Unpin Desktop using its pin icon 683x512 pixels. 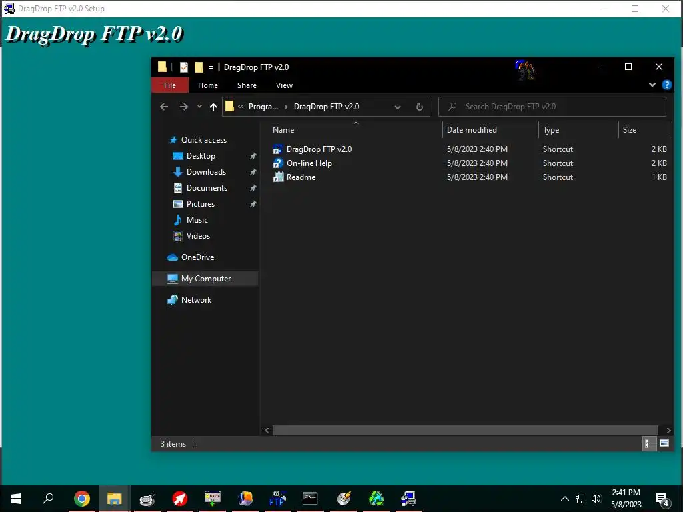pos(253,156)
